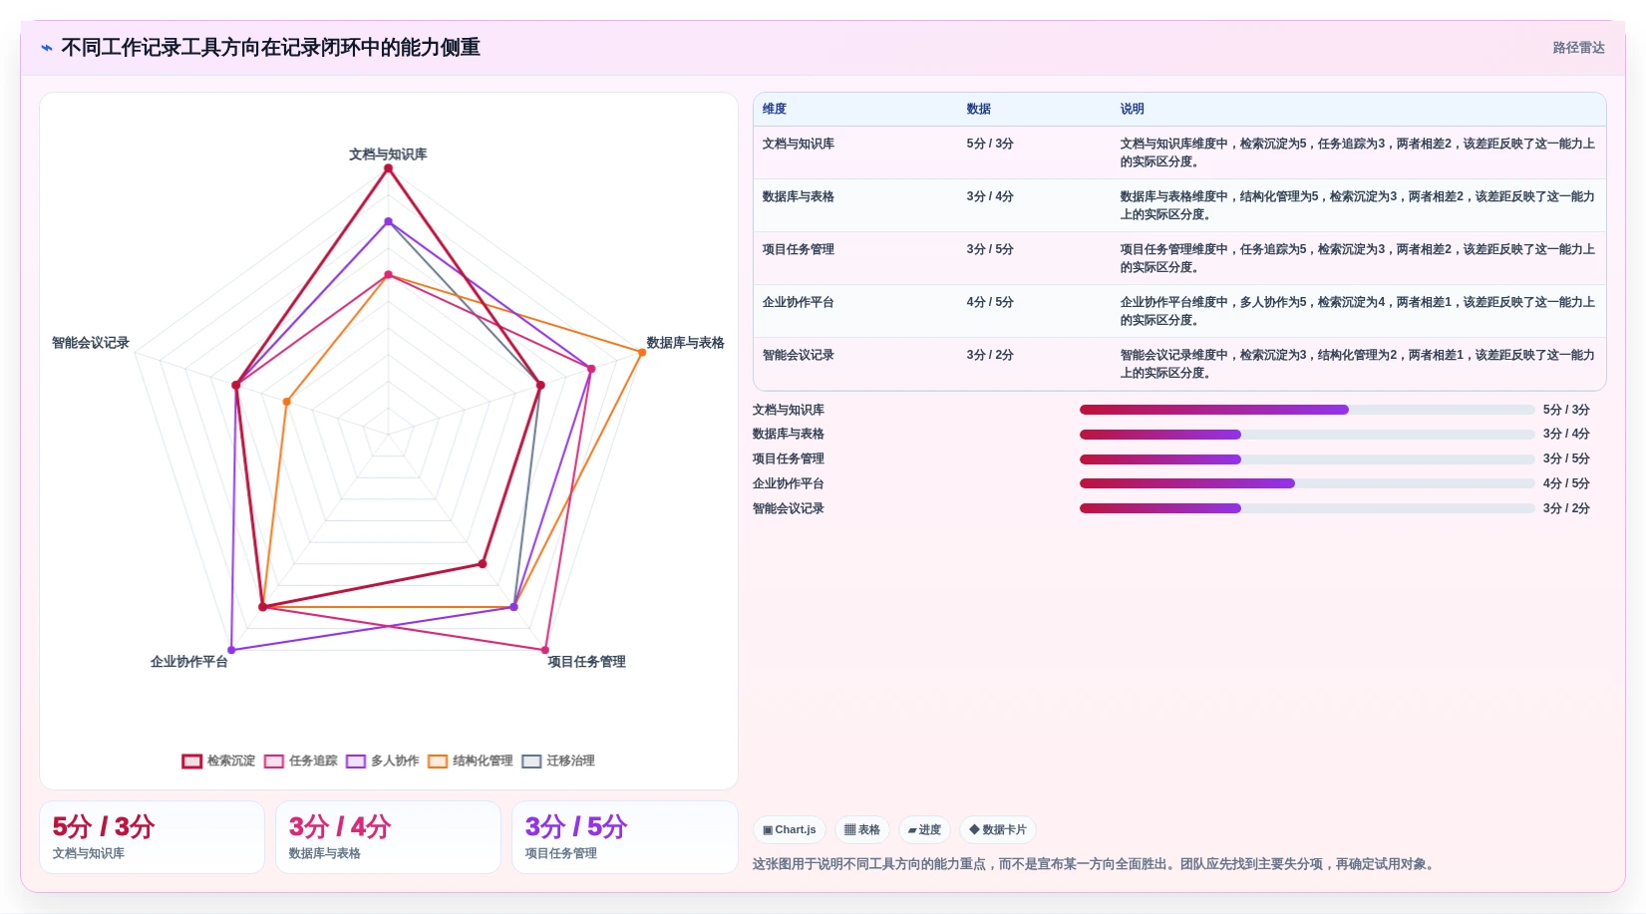Open the 3分 / 5分 项目任务管理 card
The width and height of the screenshot is (1646, 914).
point(625,837)
